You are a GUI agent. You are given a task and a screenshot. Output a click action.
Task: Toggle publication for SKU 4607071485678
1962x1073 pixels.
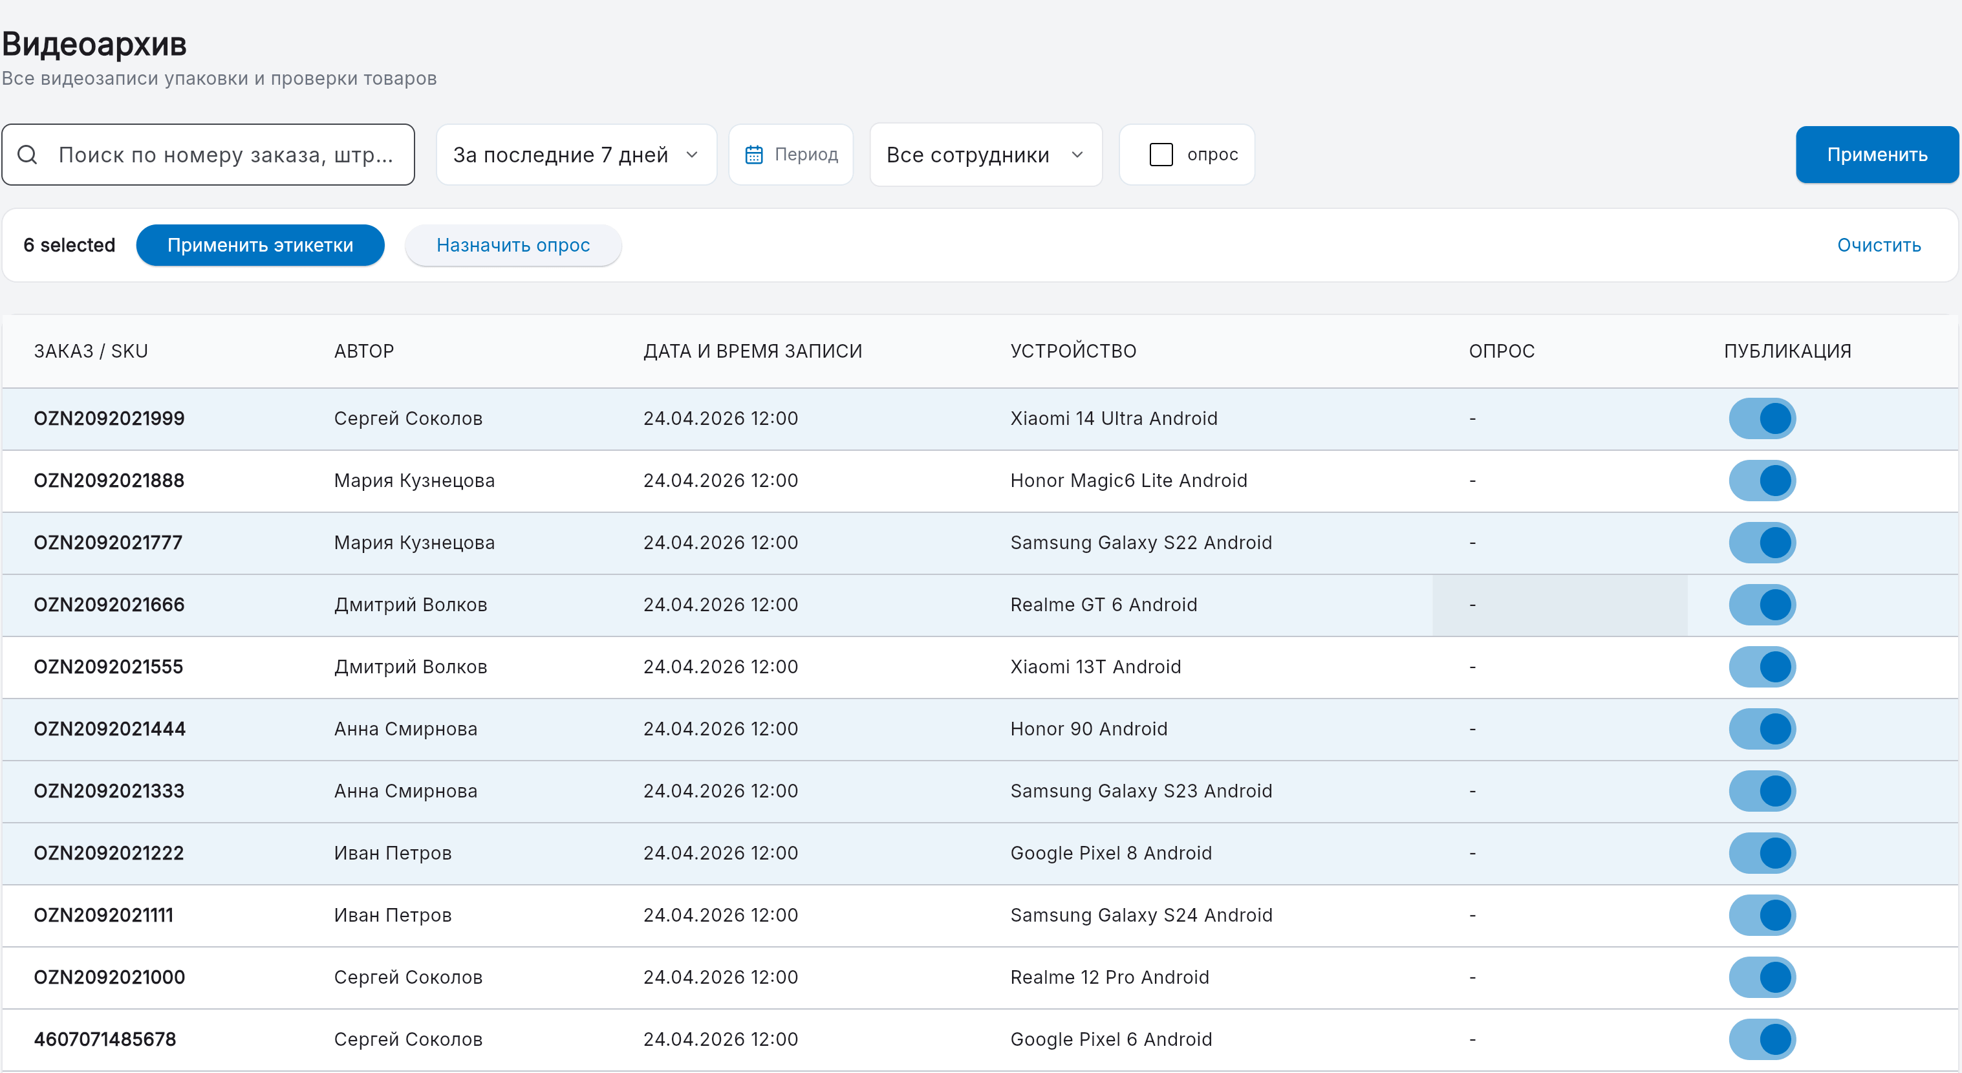click(1762, 1039)
